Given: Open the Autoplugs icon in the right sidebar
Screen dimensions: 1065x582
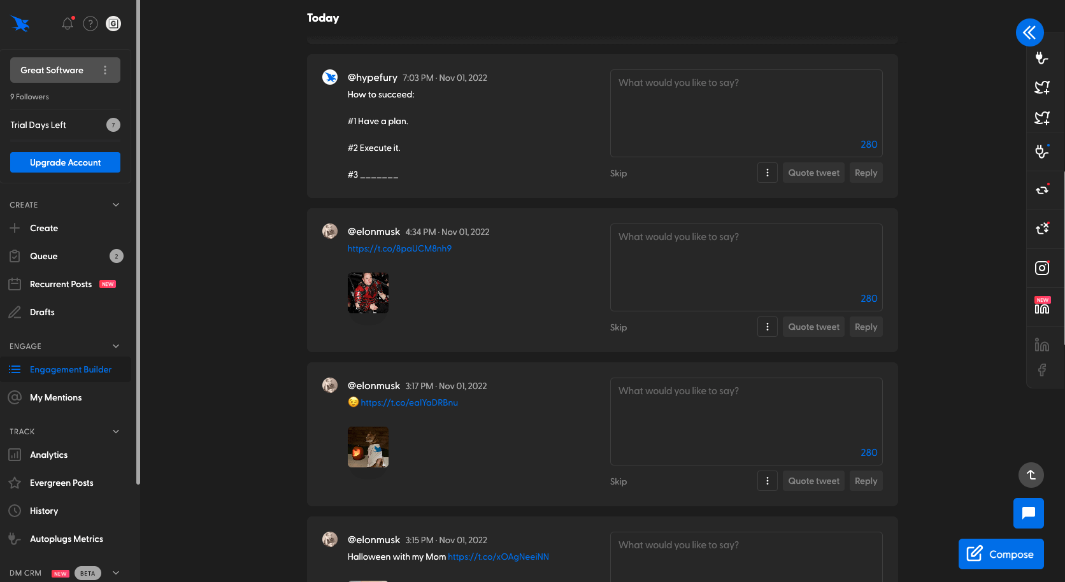Looking at the screenshot, I should click(1041, 58).
